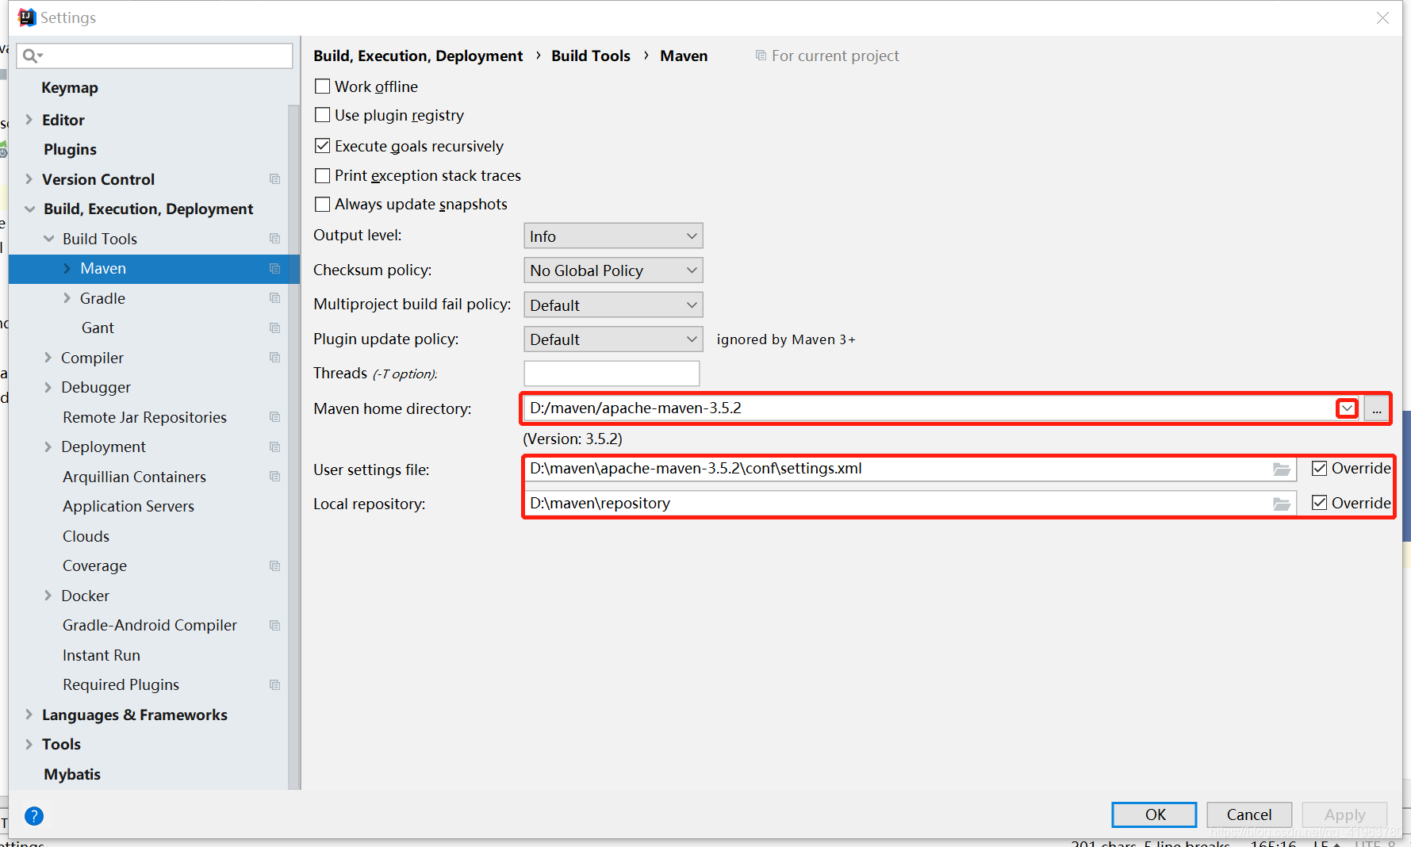
Task: Click project-level icon beside Remote Jar Repositories
Action: click(275, 417)
